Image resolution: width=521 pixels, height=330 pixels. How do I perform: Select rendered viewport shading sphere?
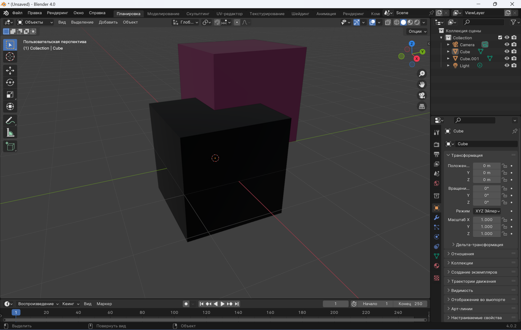pyautogui.click(x=417, y=22)
